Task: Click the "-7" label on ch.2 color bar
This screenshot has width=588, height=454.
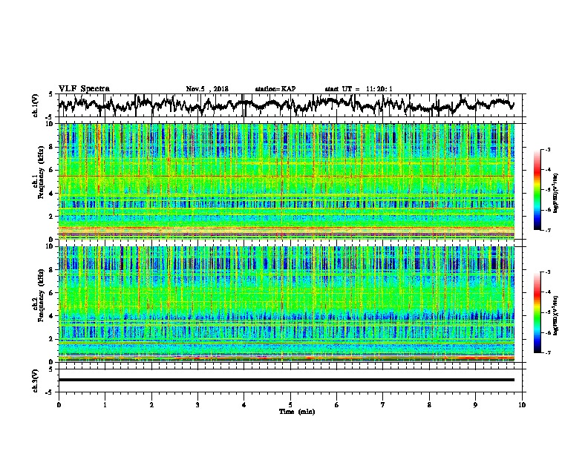Action: (x=547, y=352)
